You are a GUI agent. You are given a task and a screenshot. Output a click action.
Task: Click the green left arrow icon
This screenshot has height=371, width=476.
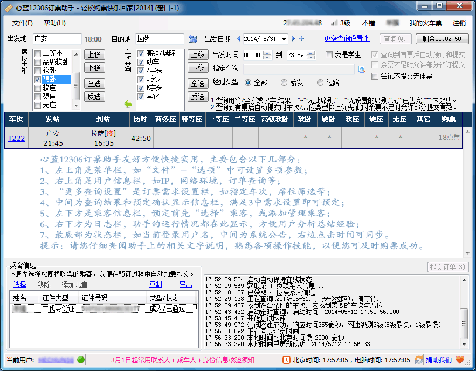128,104
